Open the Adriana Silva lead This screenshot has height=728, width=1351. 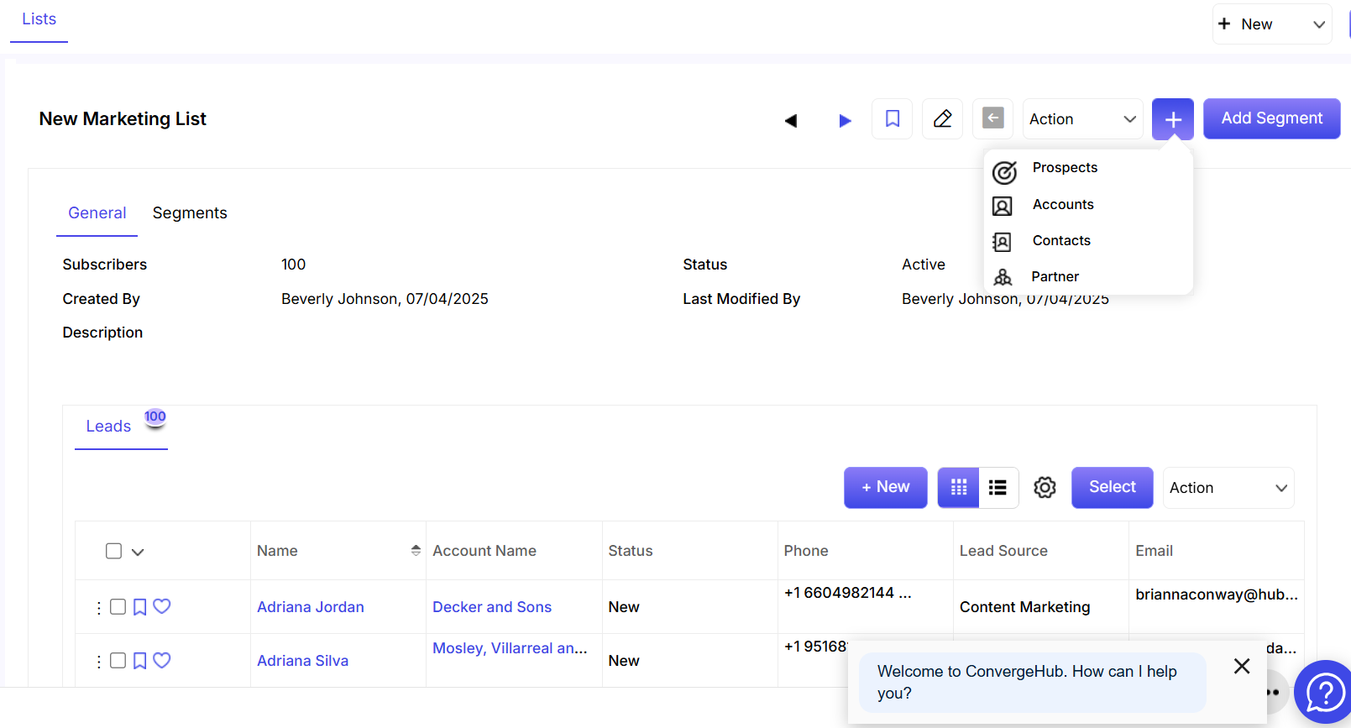click(x=302, y=660)
